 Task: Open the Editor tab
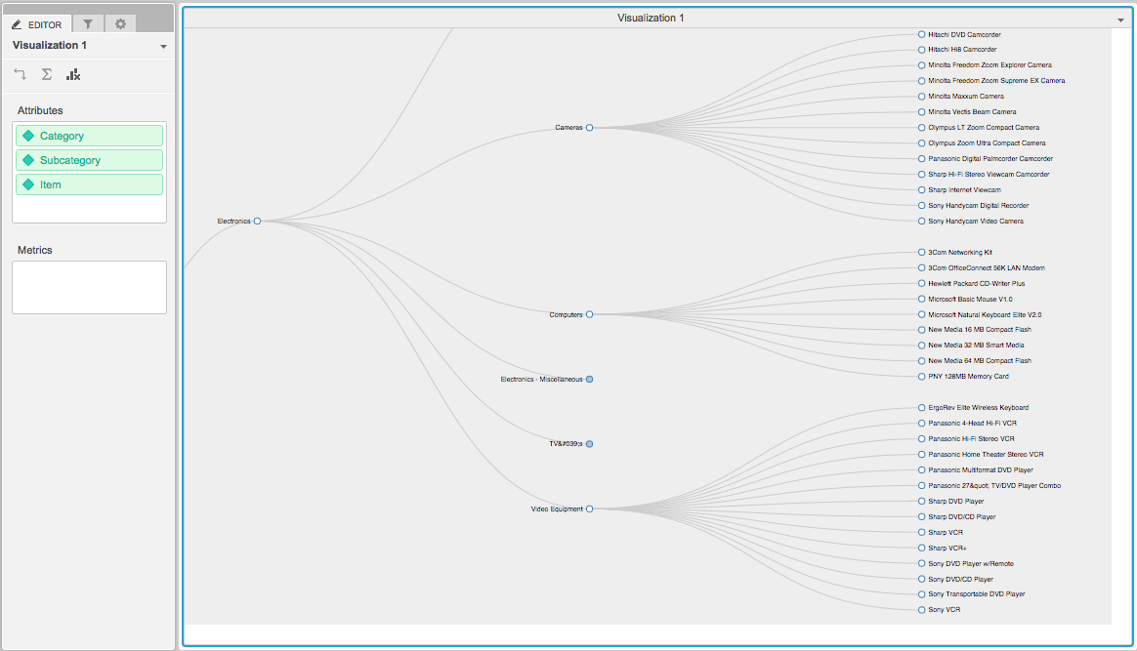coord(36,23)
